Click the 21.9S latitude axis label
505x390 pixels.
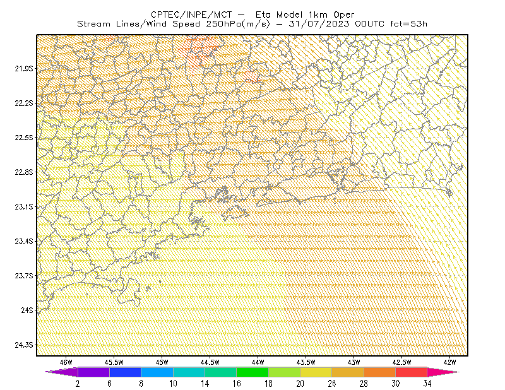(x=23, y=69)
